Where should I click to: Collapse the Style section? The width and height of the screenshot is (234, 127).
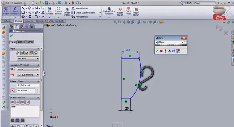pyautogui.click(x=38, y=49)
